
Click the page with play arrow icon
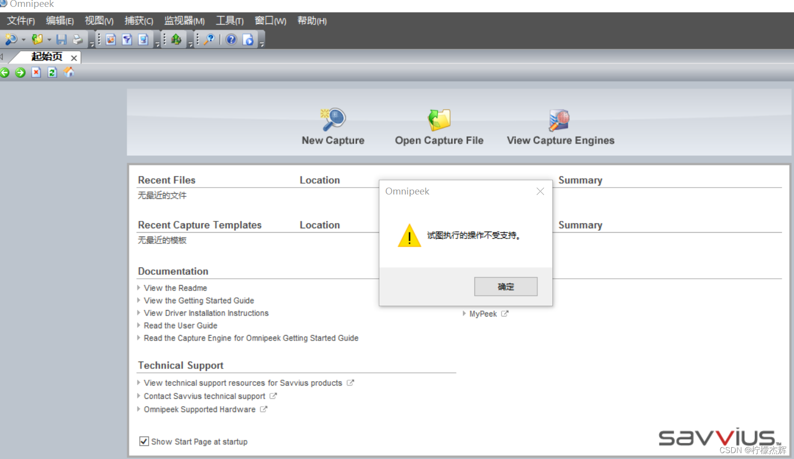click(248, 39)
